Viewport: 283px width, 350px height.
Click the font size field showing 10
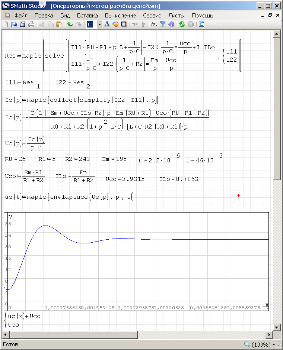tap(90, 25)
